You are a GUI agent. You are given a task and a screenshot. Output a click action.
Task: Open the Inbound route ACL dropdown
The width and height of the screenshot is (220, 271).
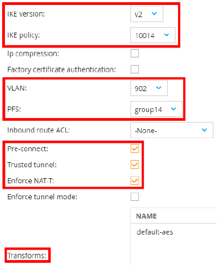(172, 130)
